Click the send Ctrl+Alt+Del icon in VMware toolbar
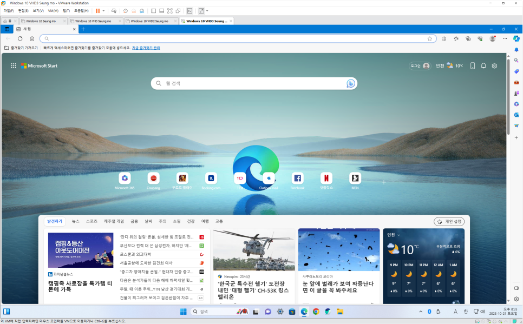The image size is (523, 324). (114, 11)
